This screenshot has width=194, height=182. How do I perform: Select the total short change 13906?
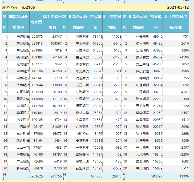[184, 176]
